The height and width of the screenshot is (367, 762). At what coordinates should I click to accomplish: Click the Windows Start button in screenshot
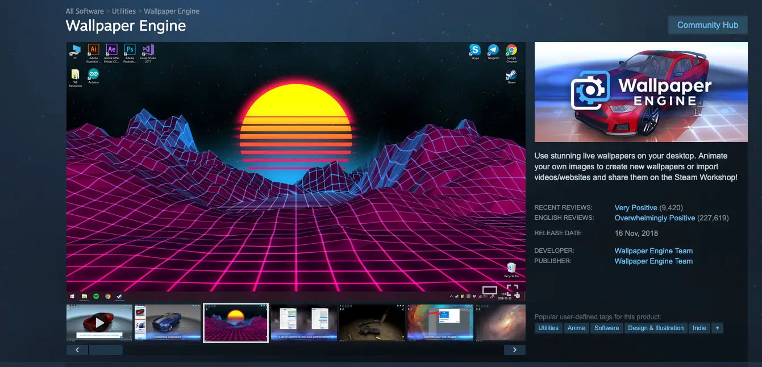point(72,296)
